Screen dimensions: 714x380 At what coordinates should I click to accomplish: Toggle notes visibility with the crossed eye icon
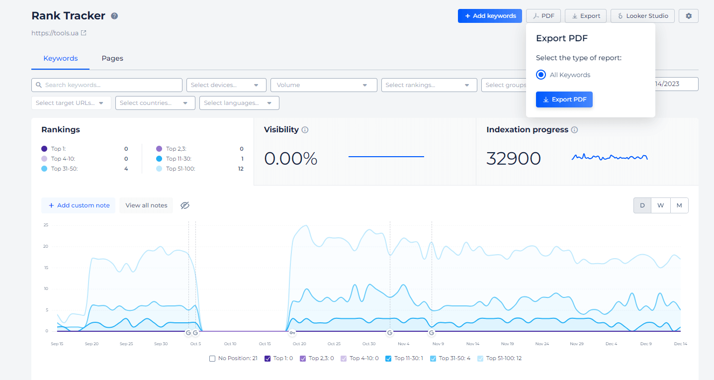[185, 205]
